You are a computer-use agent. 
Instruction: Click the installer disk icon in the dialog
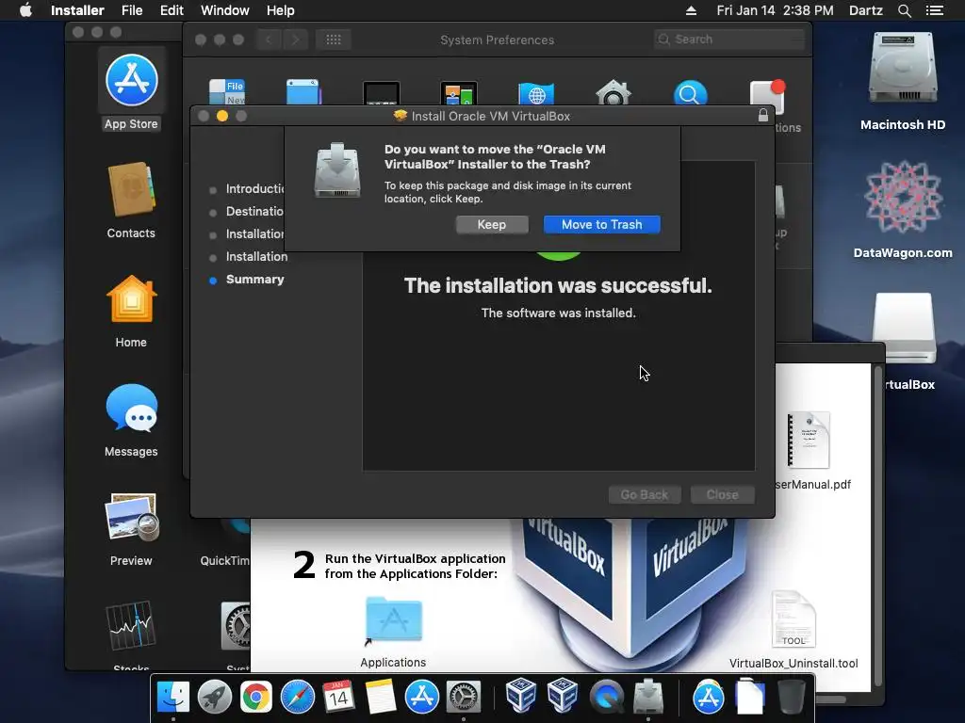[x=336, y=170]
